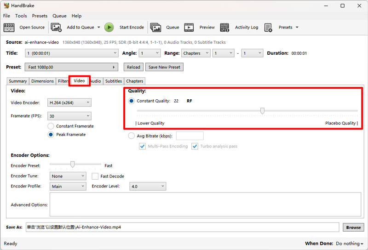Image resolution: width=368 pixels, height=250 pixels.
Task: Open the Title dropdown
Action: [72, 53]
